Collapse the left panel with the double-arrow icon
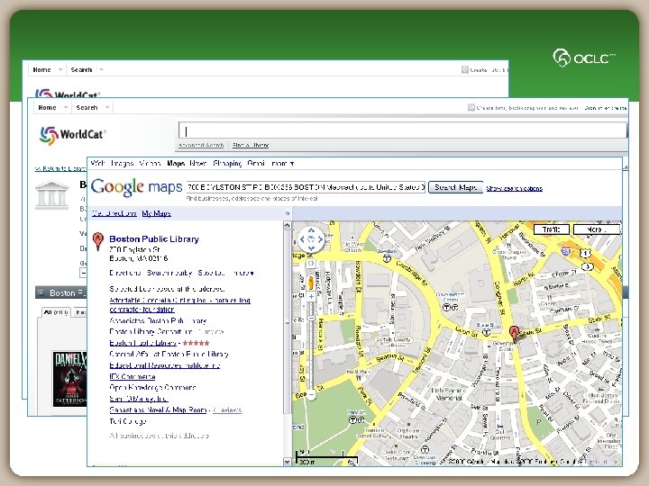 pos(288,213)
